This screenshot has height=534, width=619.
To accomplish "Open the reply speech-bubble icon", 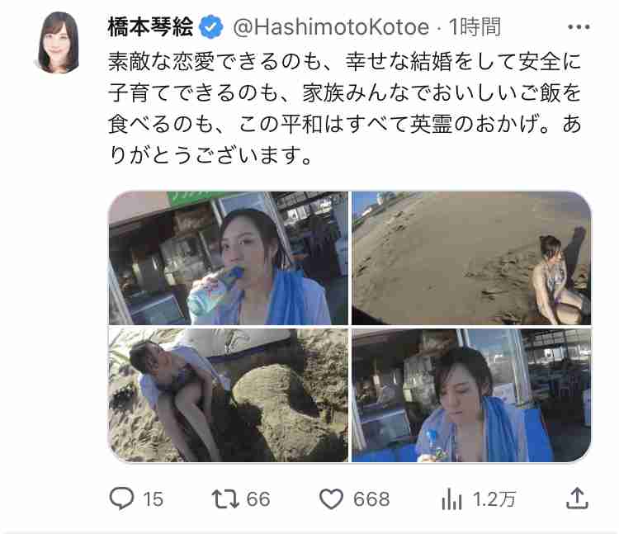I will click(121, 499).
